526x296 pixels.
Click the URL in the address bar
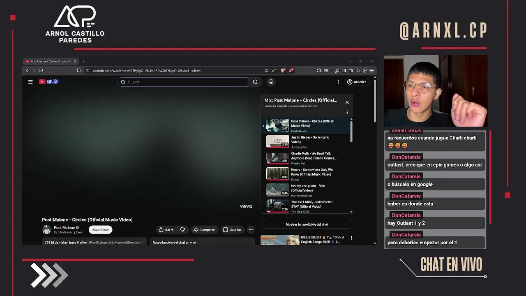tap(147, 71)
